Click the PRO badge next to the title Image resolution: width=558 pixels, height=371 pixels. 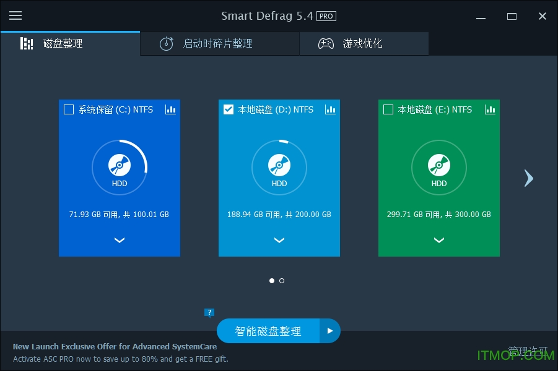(326, 16)
